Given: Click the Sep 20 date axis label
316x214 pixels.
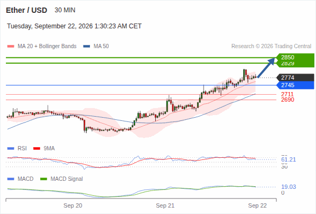Looking at the screenshot, I should (x=73, y=205).
